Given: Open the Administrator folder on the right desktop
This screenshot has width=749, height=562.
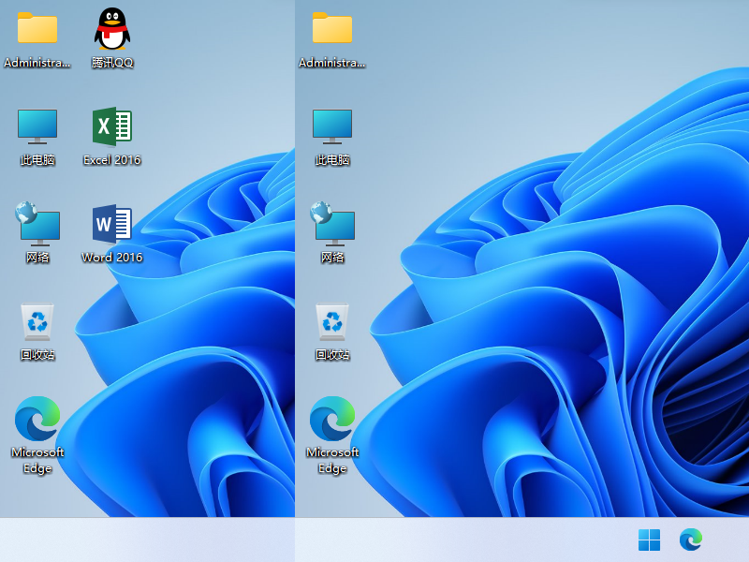Looking at the screenshot, I should 332,29.
